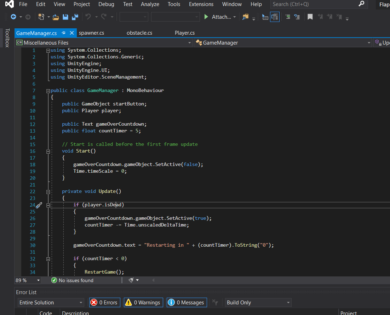The width and height of the screenshot is (390, 315).
Task: Click the Attach... debug button
Action: [x=220, y=17]
